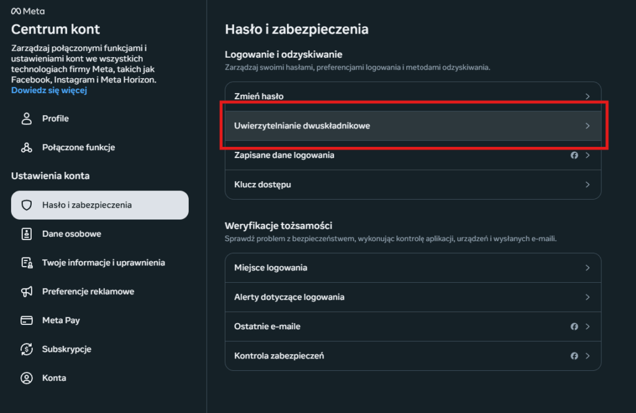Select the Profile person icon in sidebar
This screenshot has width=636, height=413.
pos(26,118)
